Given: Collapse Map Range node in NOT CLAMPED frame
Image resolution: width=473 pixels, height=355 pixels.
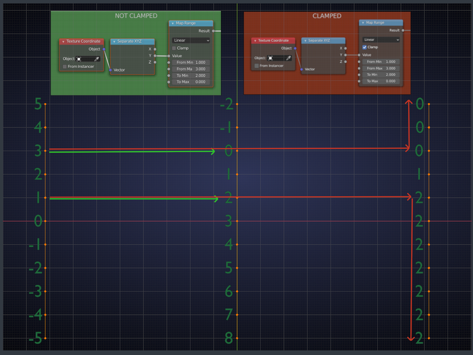Looking at the screenshot, I should tap(173, 23).
